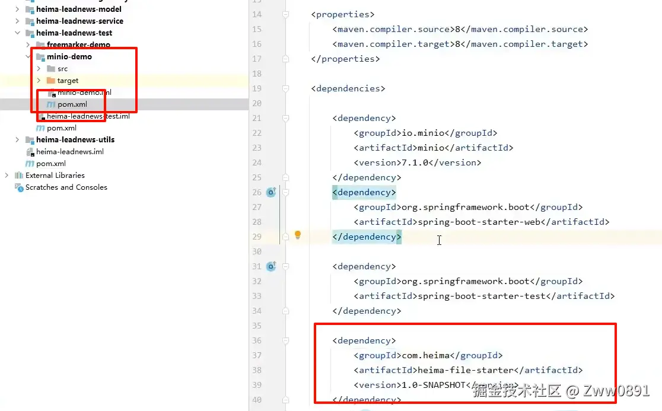This screenshot has height=411, width=662.
Task: Fold the dependencies block at line 19
Action: coord(285,88)
